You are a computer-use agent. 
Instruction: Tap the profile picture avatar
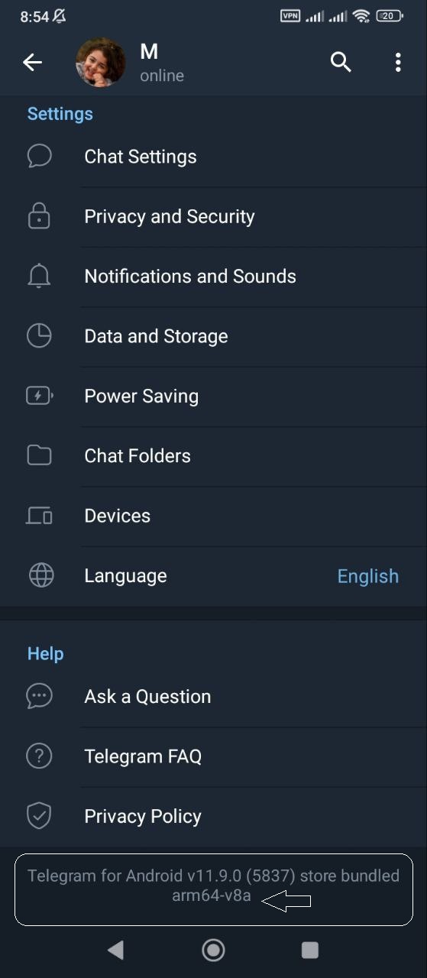(x=101, y=63)
